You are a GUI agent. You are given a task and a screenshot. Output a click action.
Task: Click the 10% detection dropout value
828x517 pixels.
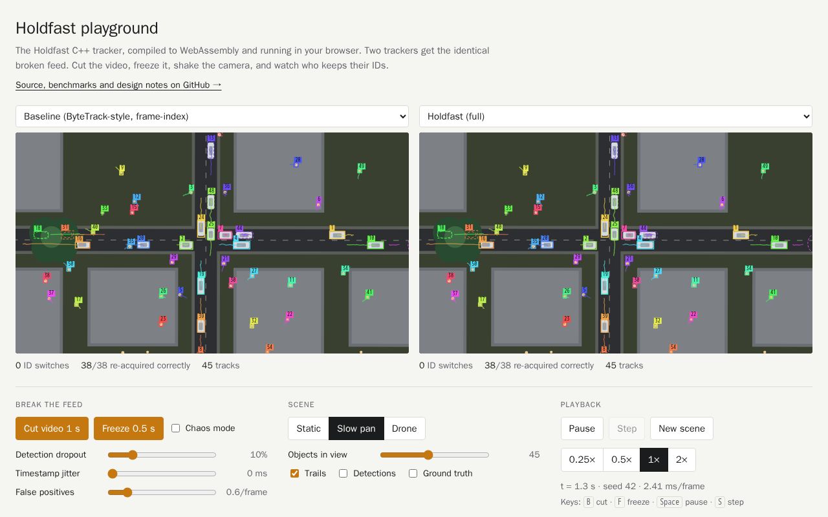point(259,455)
